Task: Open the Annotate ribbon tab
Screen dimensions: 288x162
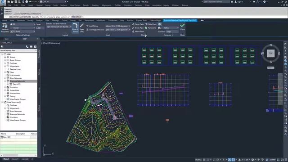Action: pyautogui.click(x=21, y=20)
